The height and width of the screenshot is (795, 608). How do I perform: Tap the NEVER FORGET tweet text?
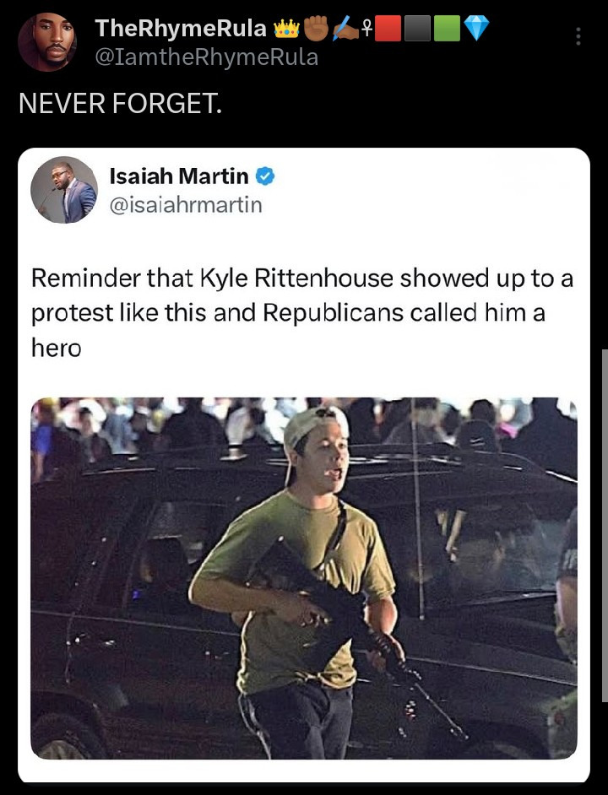click(x=120, y=104)
